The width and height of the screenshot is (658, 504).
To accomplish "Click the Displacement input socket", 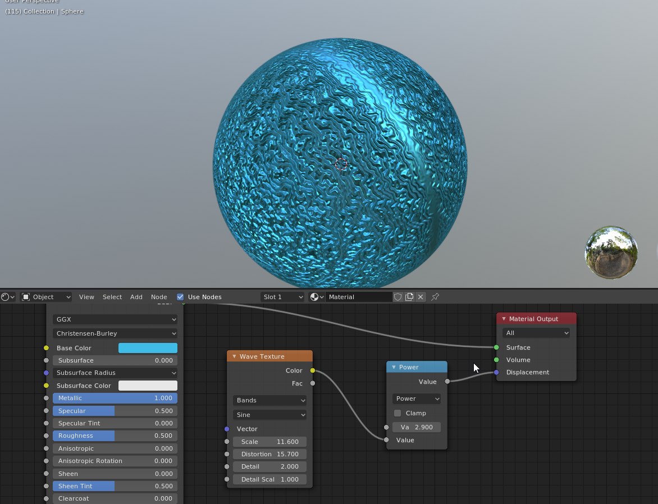I will point(496,372).
